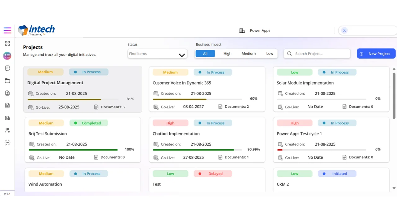Click the user profile field in header
The height and width of the screenshot is (223, 397).
pyautogui.click(x=368, y=30)
